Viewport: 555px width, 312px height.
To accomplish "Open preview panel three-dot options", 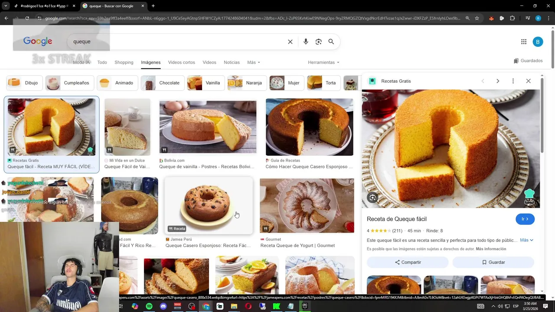I will tap(513, 81).
